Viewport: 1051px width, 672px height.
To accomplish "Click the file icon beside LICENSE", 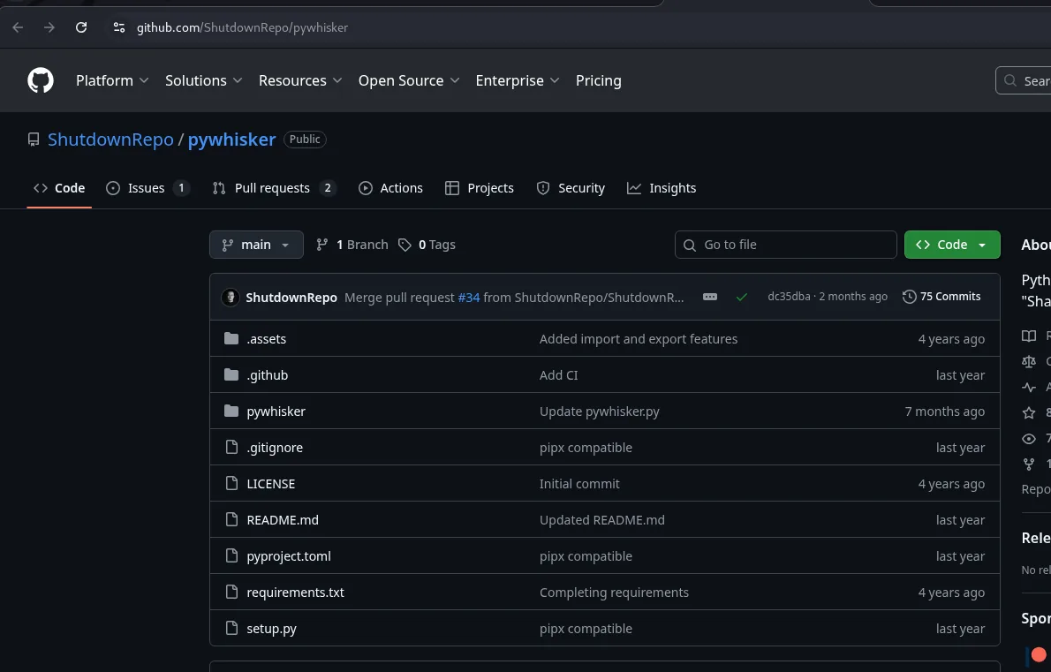I will 232,483.
